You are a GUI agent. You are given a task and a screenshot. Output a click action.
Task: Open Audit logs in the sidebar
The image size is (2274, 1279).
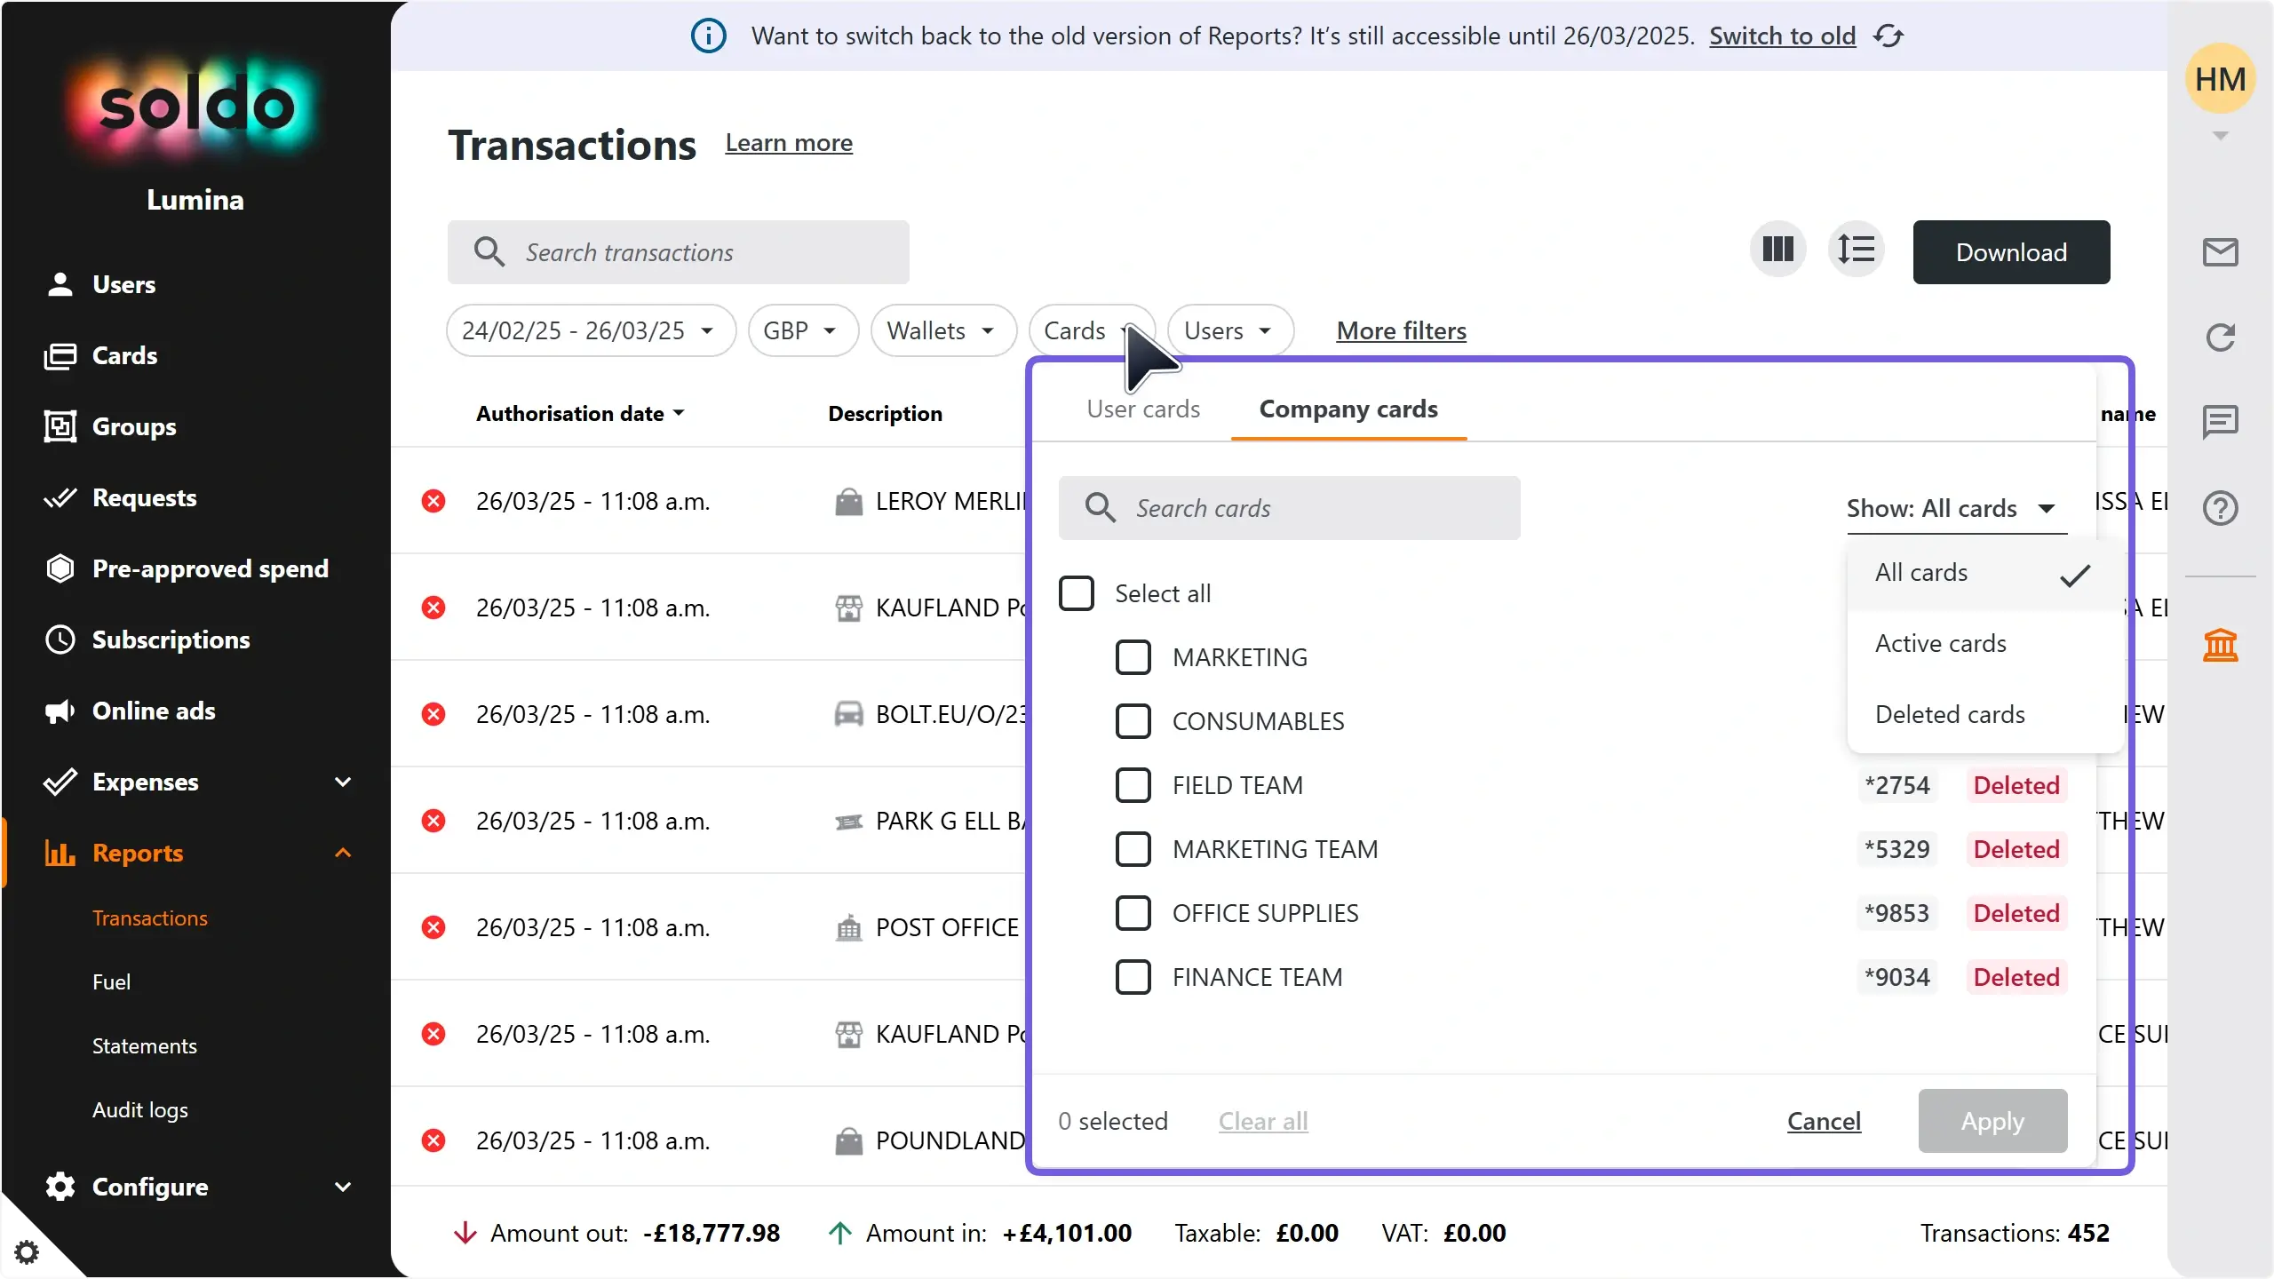pyautogui.click(x=139, y=1109)
